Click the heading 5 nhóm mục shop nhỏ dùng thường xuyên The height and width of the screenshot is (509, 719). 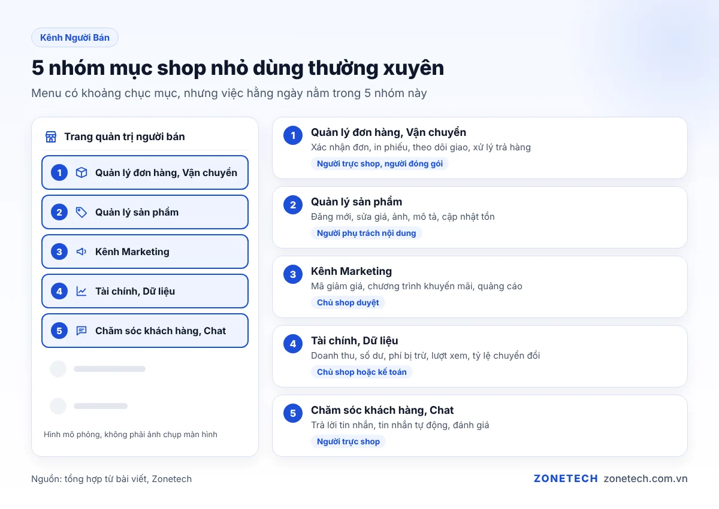(x=238, y=68)
